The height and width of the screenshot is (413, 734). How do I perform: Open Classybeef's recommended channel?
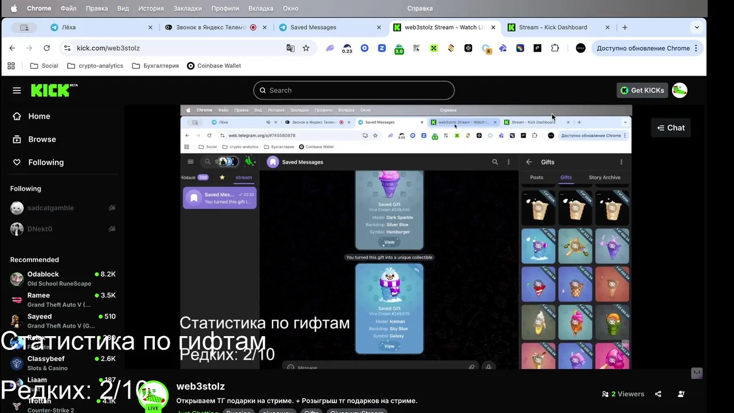(63, 363)
